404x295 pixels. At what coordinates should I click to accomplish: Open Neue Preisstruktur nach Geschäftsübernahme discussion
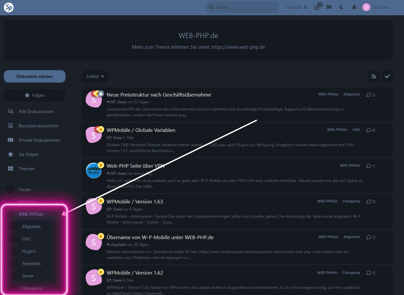(159, 95)
